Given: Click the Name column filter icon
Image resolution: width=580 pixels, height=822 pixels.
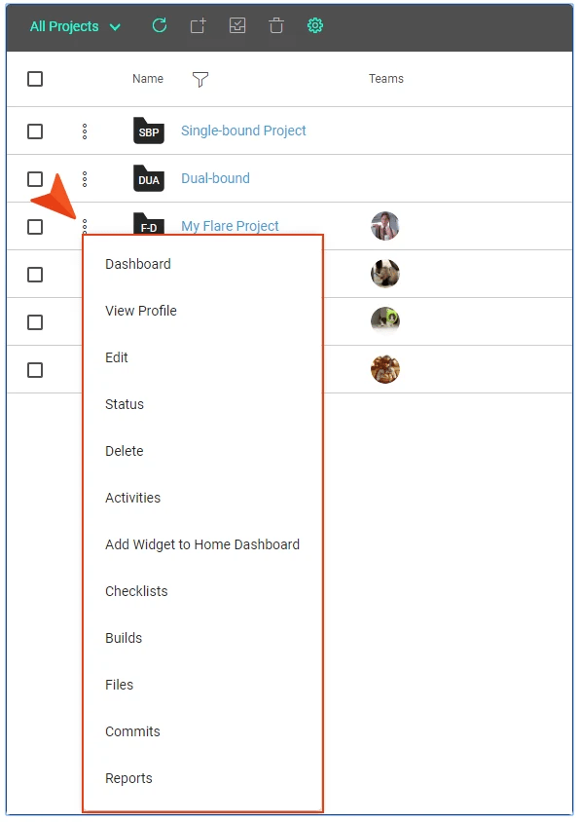Looking at the screenshot, I should click(x=200, y=79).
